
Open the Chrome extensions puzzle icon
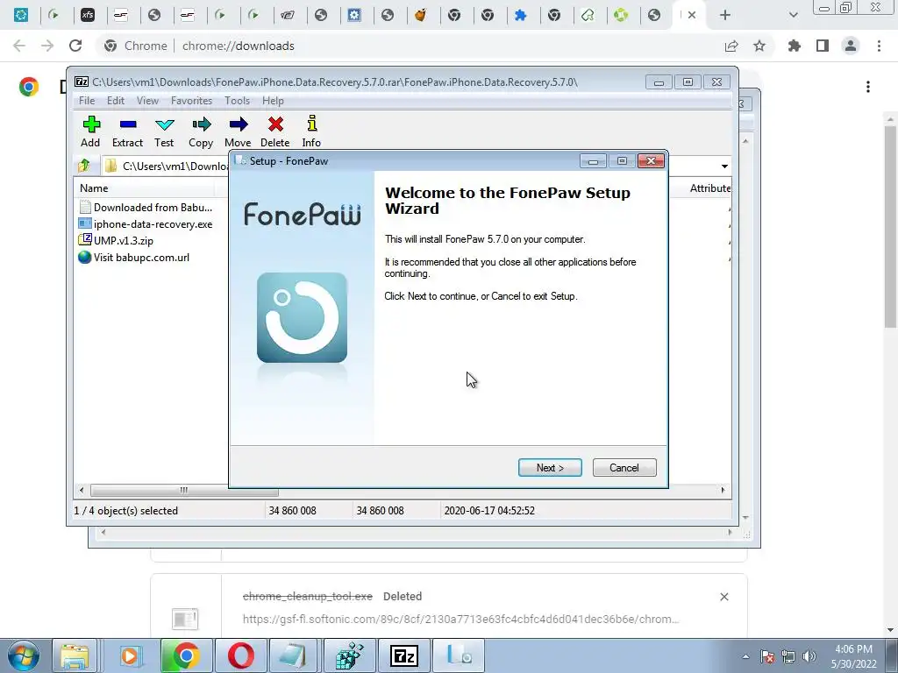795,46
